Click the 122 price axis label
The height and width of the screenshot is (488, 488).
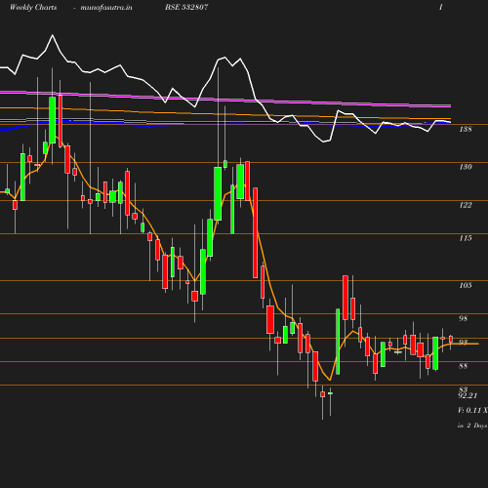click(x=466, y=205)
